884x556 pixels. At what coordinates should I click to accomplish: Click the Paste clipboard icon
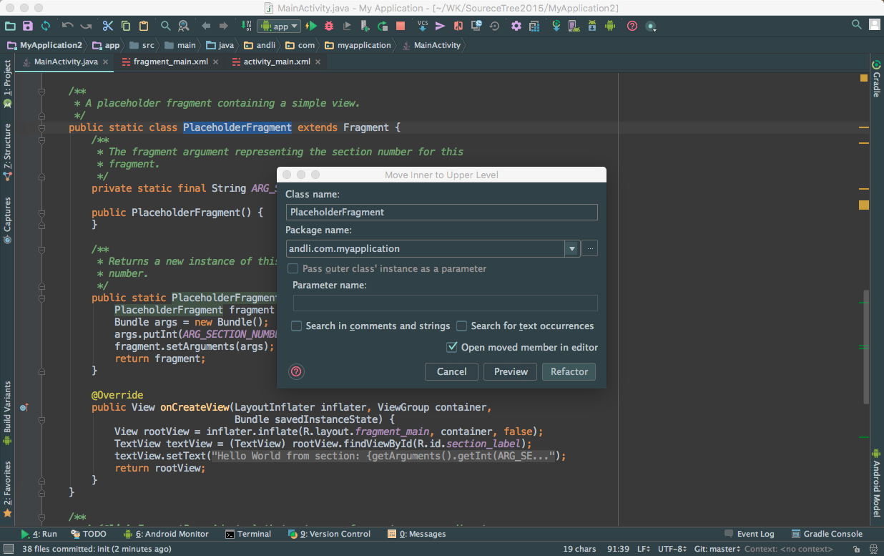144,26
